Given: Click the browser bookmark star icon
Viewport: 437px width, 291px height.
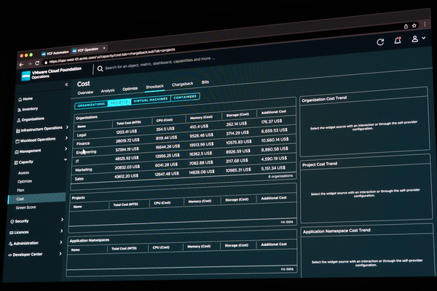Looking at the screenshot, I should 414,25.
